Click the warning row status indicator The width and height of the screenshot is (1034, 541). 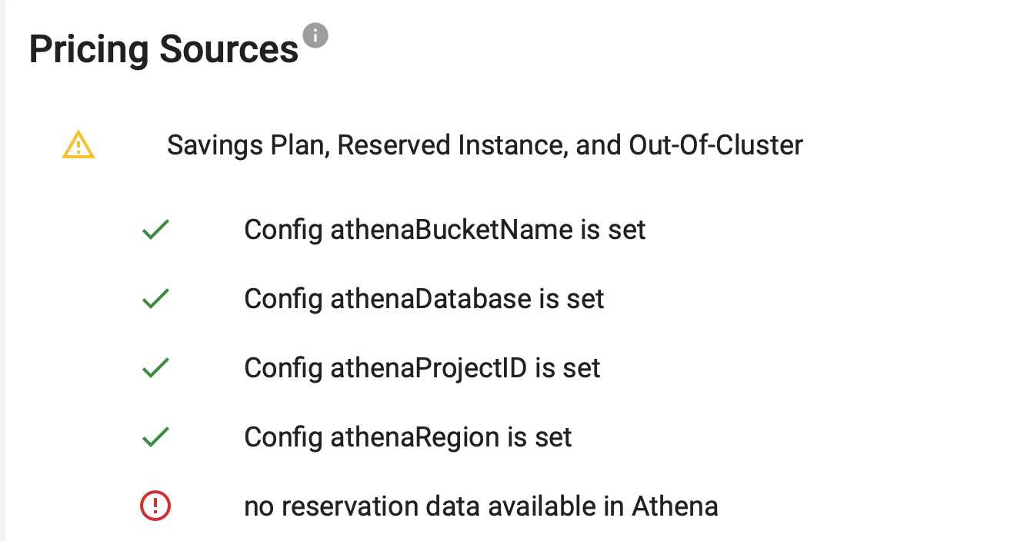point(77,144)
